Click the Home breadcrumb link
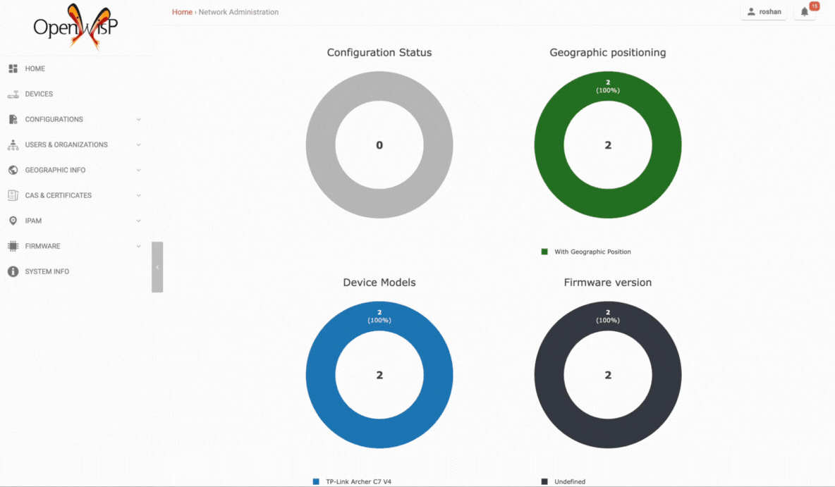 point(182,12)
